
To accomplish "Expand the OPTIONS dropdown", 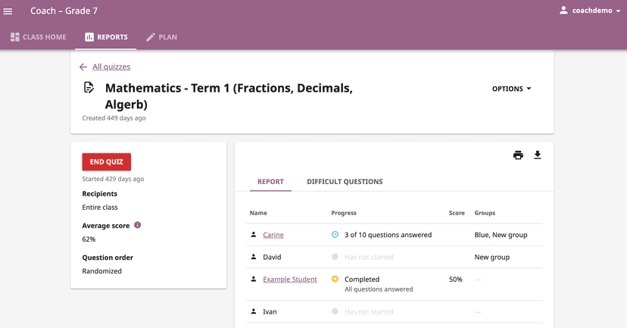I will coord(512,89).
